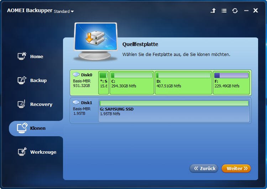This screenshot has height=189, width=267.
Task: Click the D: partition usage bar
Action: [183, 75]
